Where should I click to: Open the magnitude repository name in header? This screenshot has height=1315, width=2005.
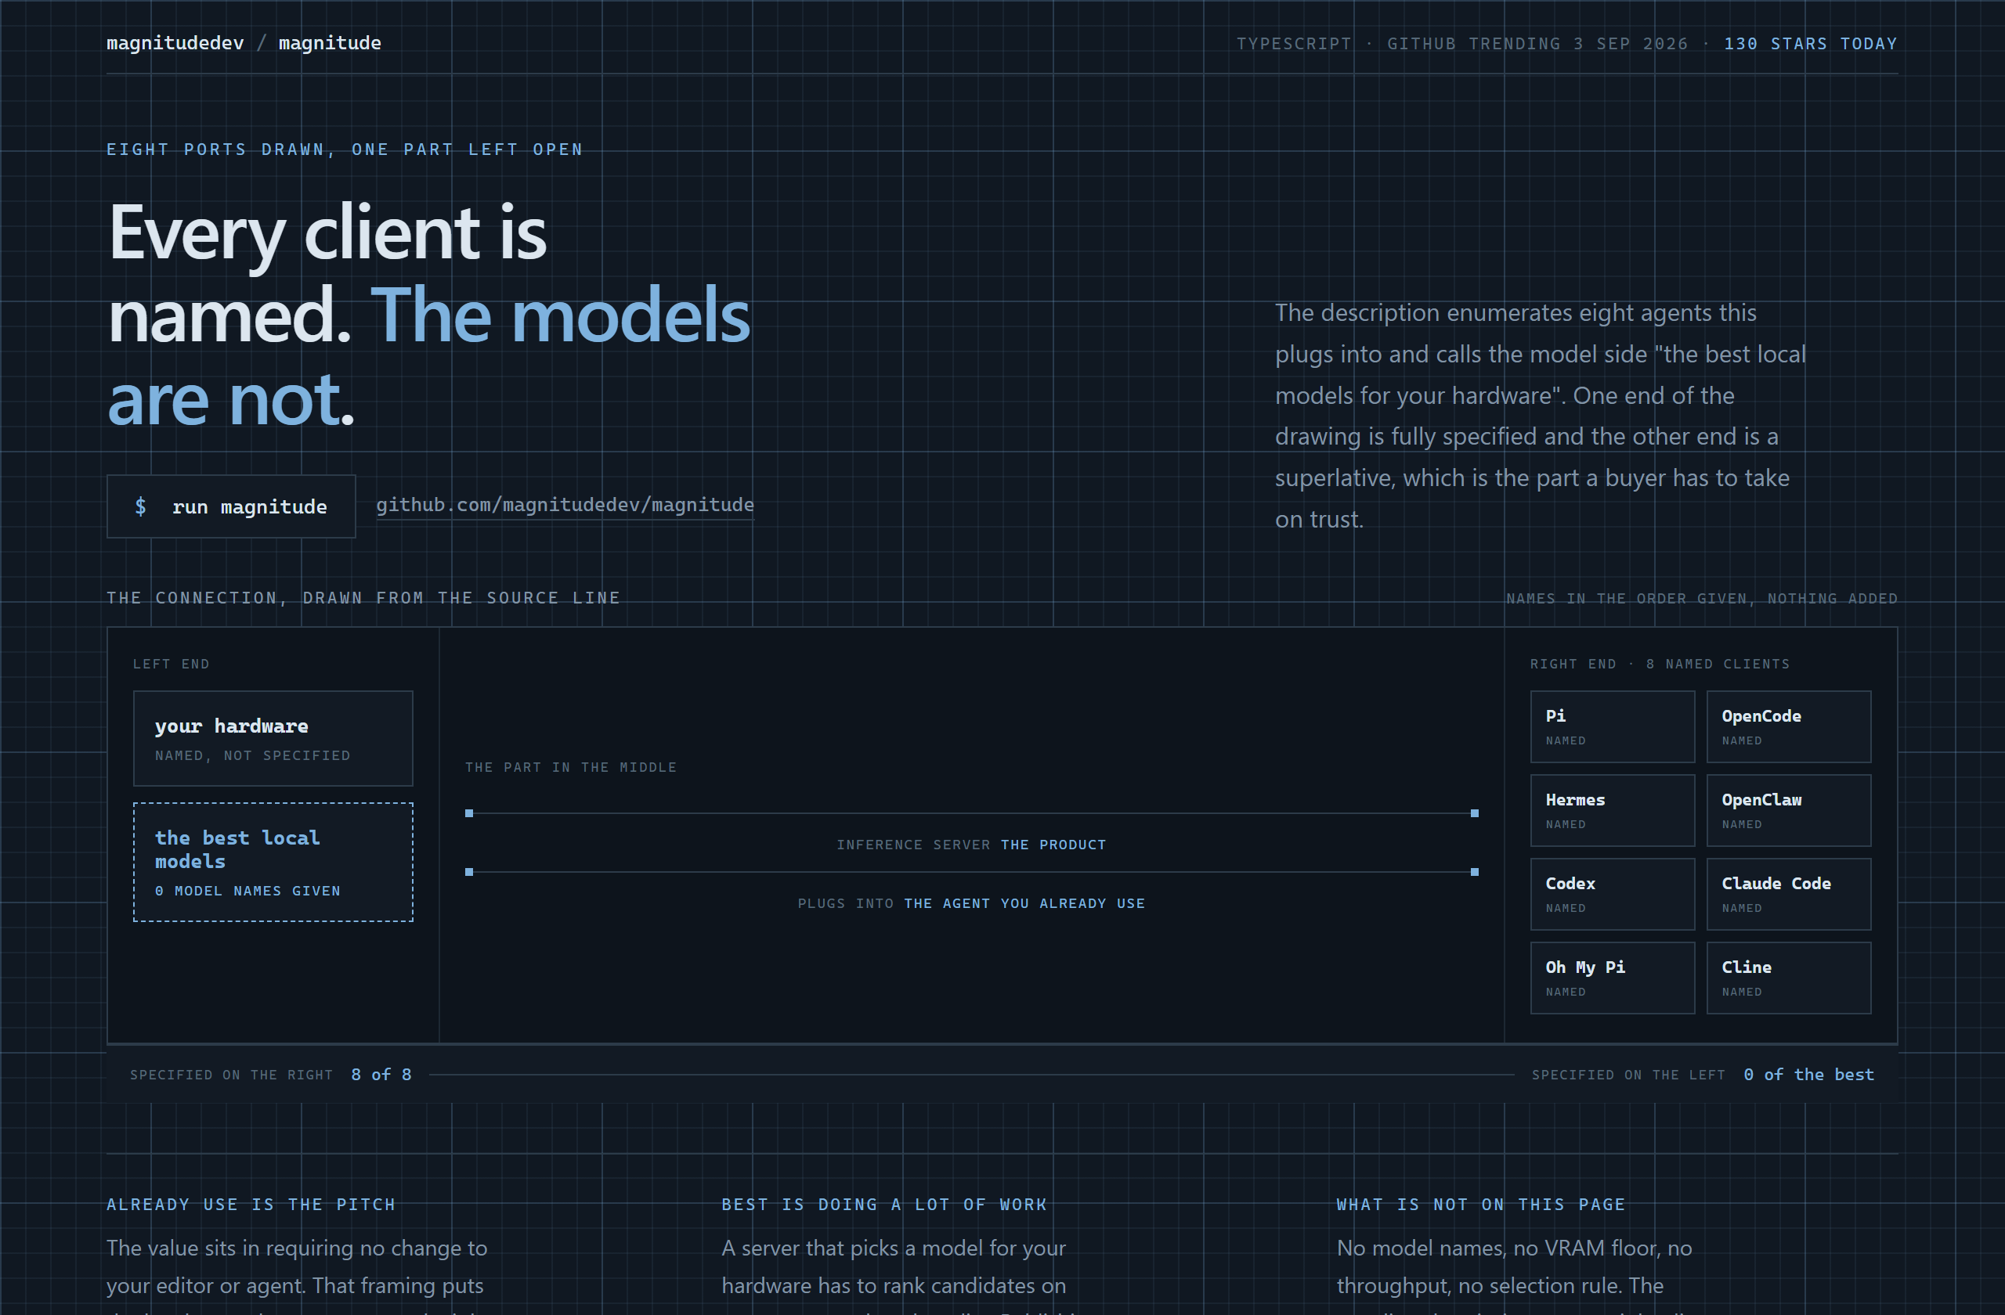point(330,43)
